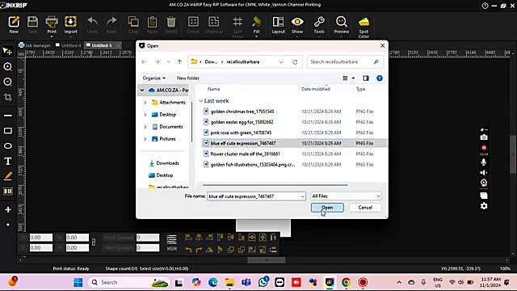
Task: Open the recorder settings gear
Action: (x=484, y=206)
